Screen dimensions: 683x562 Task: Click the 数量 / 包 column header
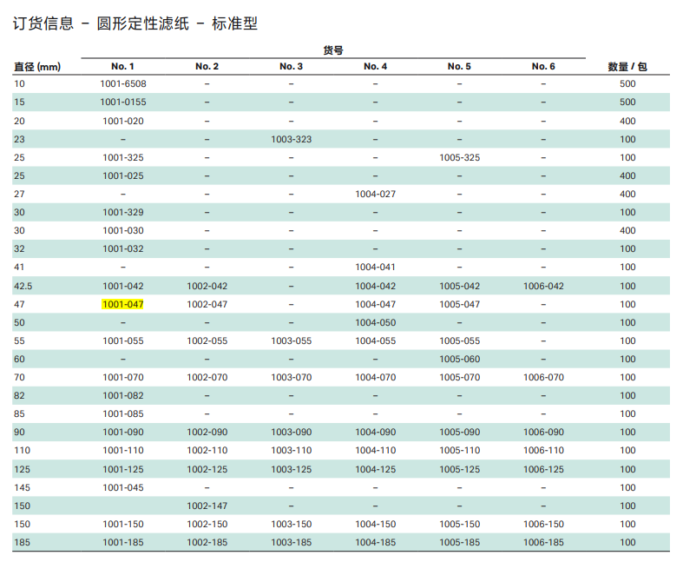627,66
